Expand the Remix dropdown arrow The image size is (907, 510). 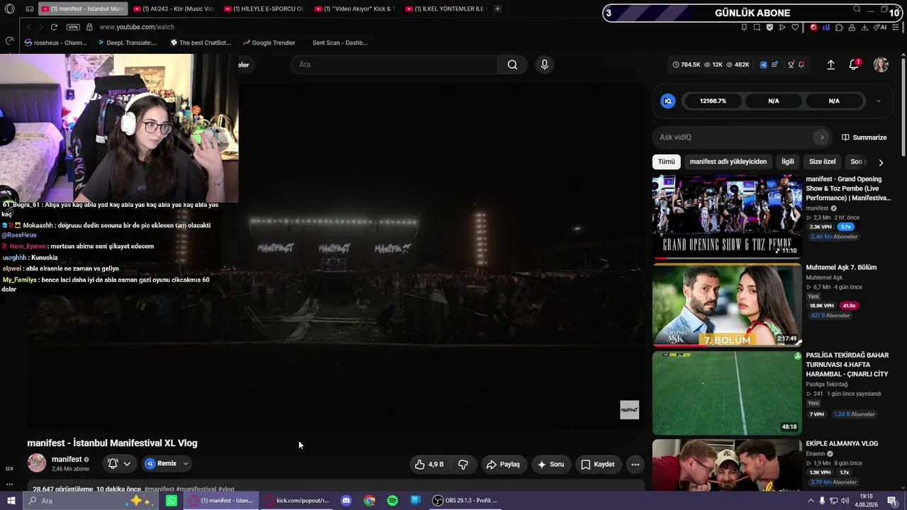[186, 464]
